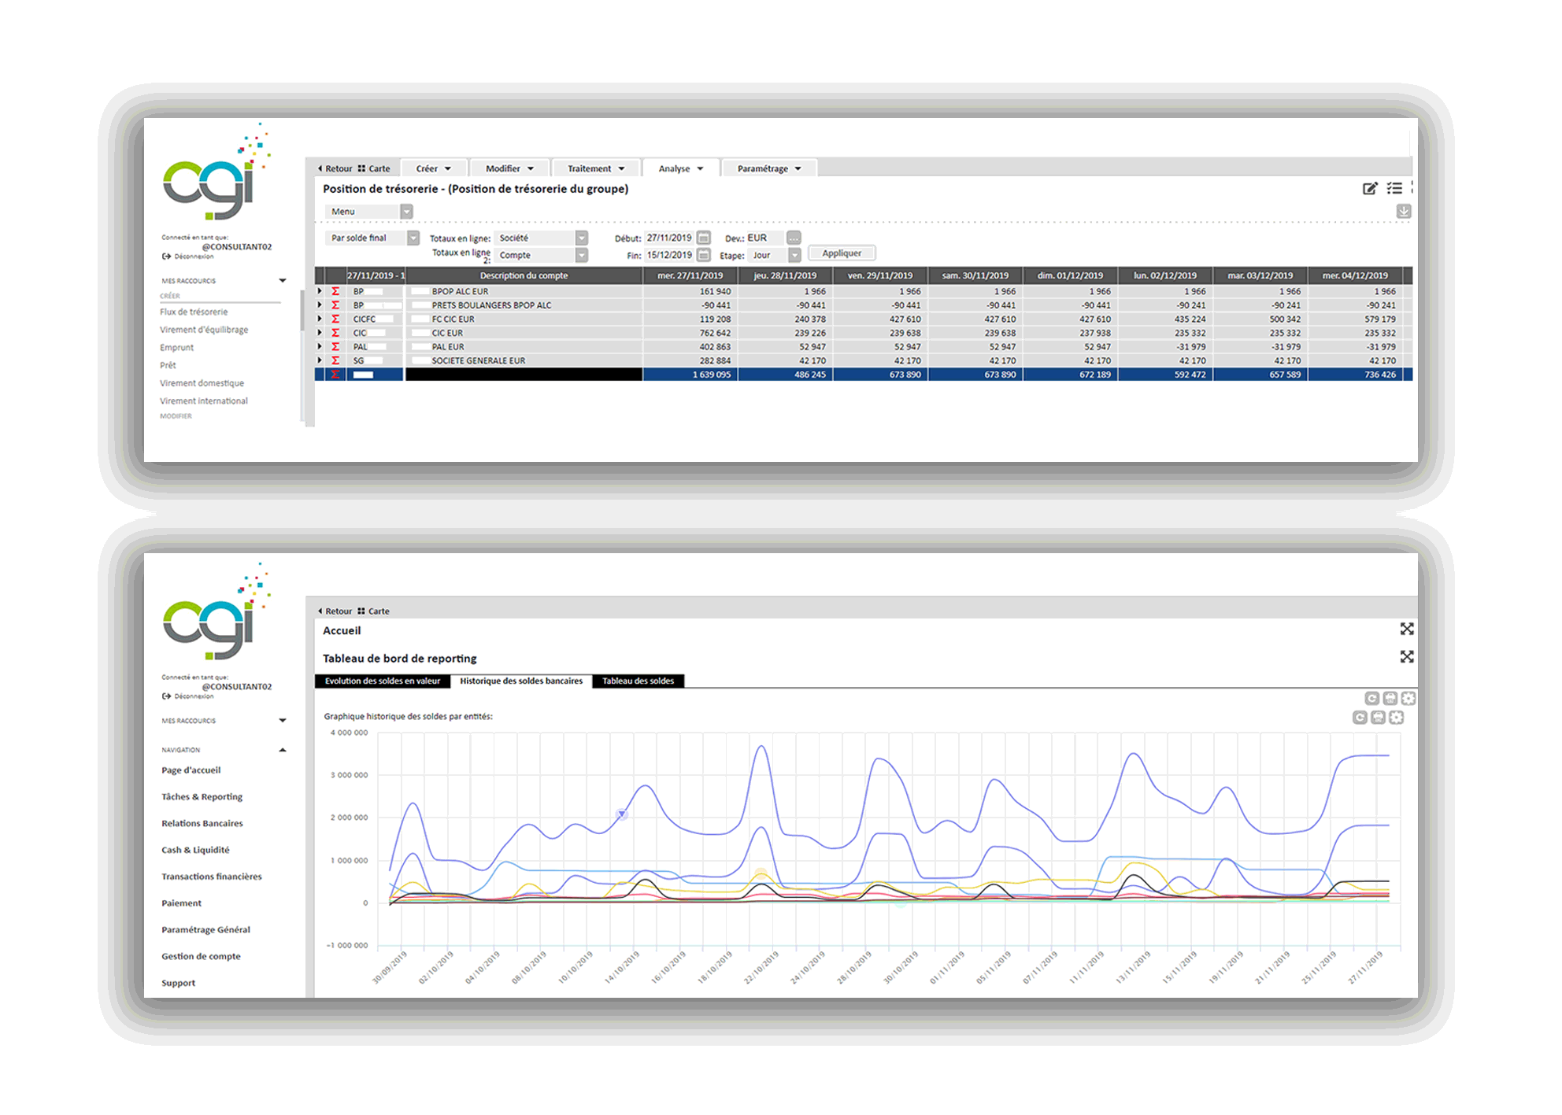Click the Début date field 27/11/2019
Screen dimensions: 1562x1115
(x=670, y=238)
